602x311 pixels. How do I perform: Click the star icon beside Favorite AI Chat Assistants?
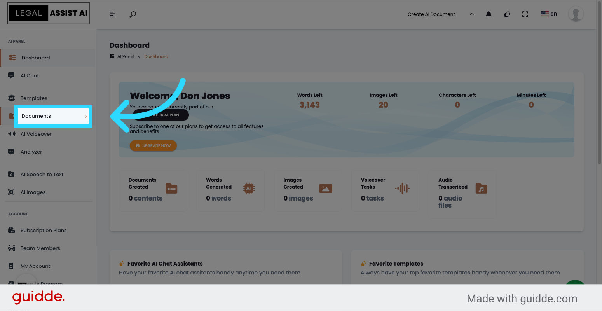click(x=121, y=264)
